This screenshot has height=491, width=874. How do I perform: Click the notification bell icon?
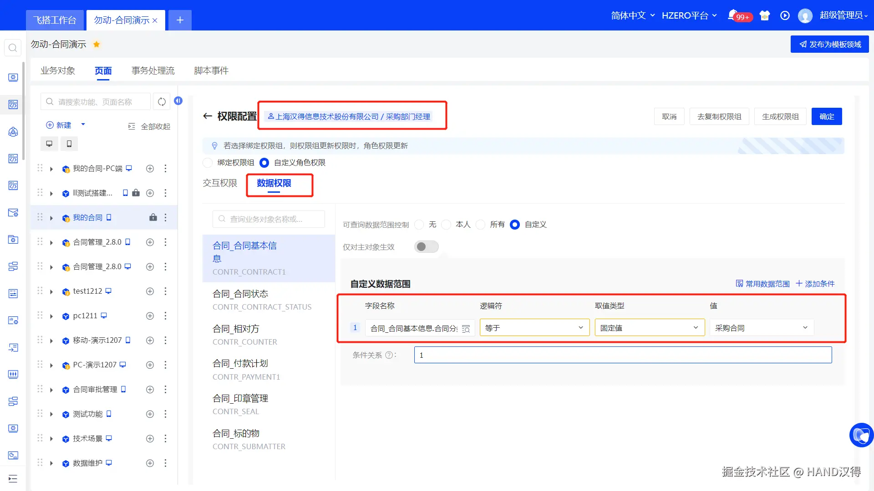[732, 15]
